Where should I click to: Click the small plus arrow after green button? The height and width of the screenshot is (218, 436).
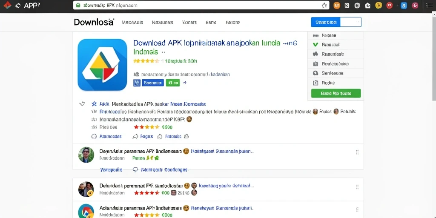click(184, 83)
